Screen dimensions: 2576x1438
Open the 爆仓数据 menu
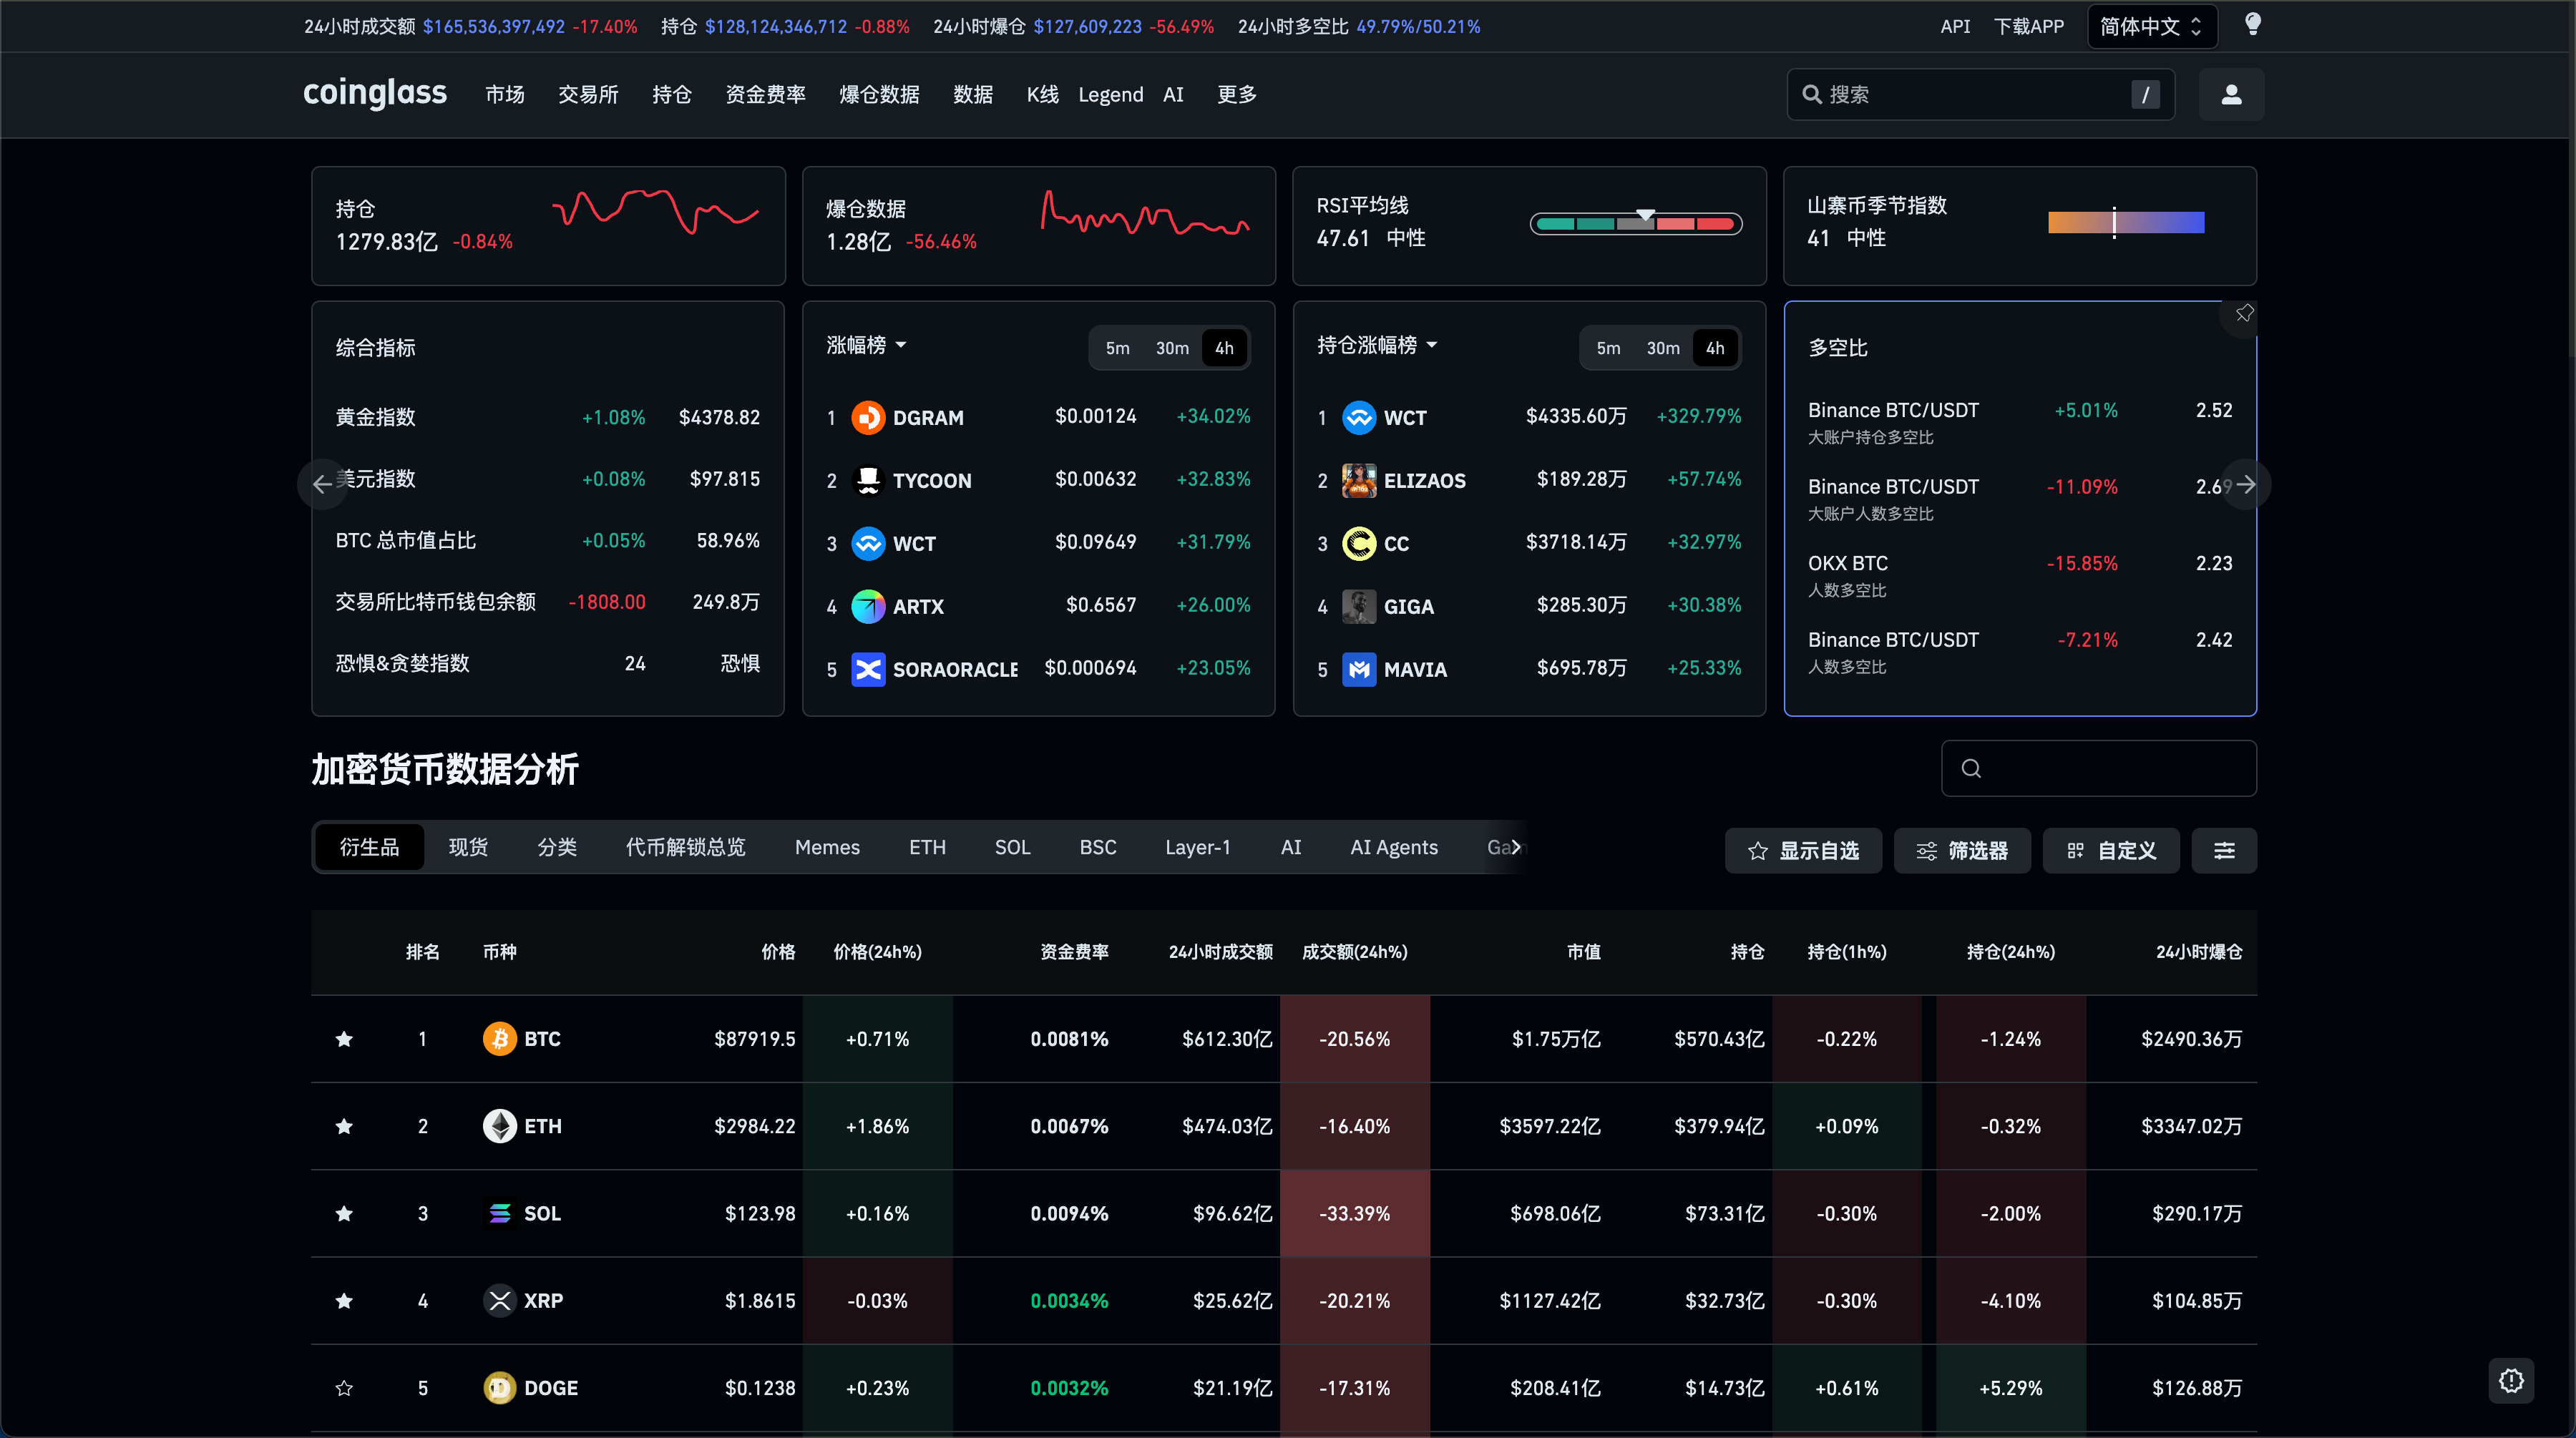(x=879, y=94)
